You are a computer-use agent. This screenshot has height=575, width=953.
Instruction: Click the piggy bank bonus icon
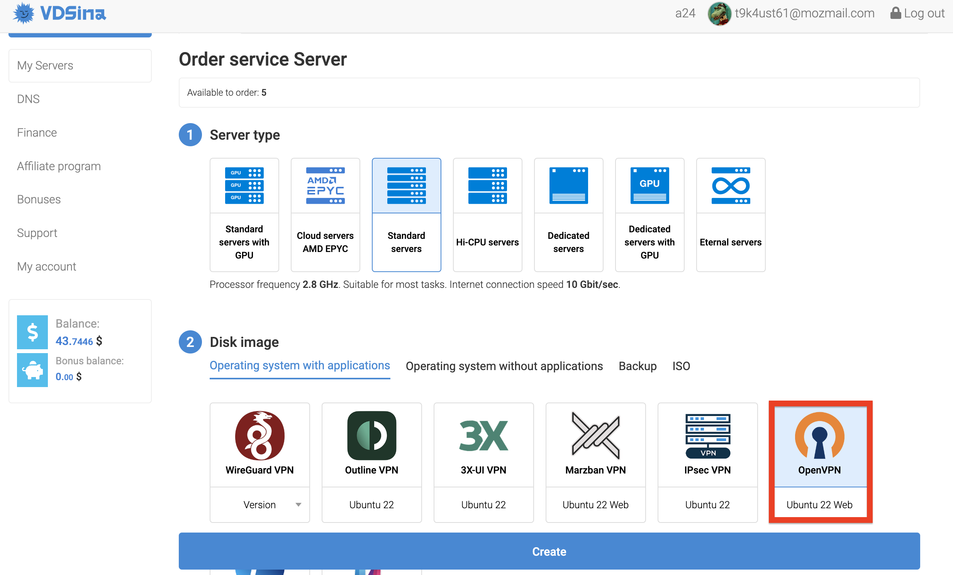(x=32, y=370)
